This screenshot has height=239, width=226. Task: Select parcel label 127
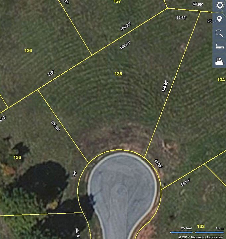pyautogui.click(x=117, y=1)
